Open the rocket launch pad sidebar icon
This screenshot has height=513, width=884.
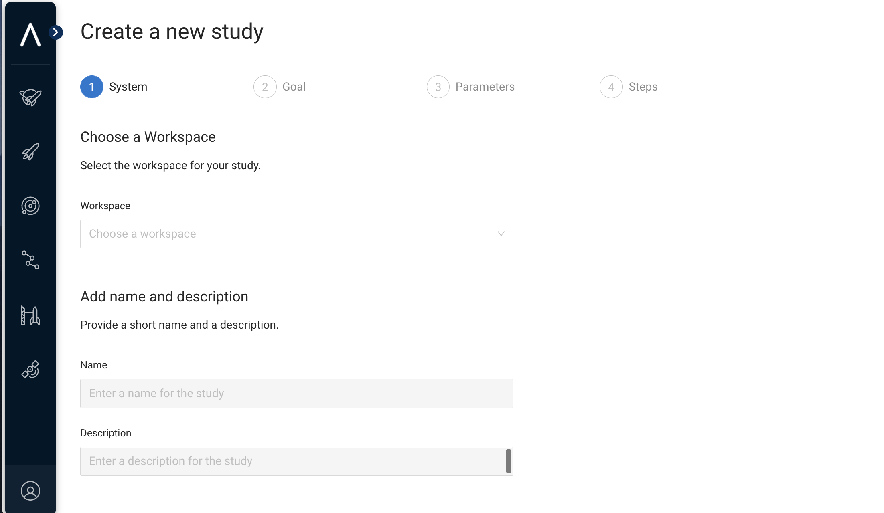(x=30, y=315)
